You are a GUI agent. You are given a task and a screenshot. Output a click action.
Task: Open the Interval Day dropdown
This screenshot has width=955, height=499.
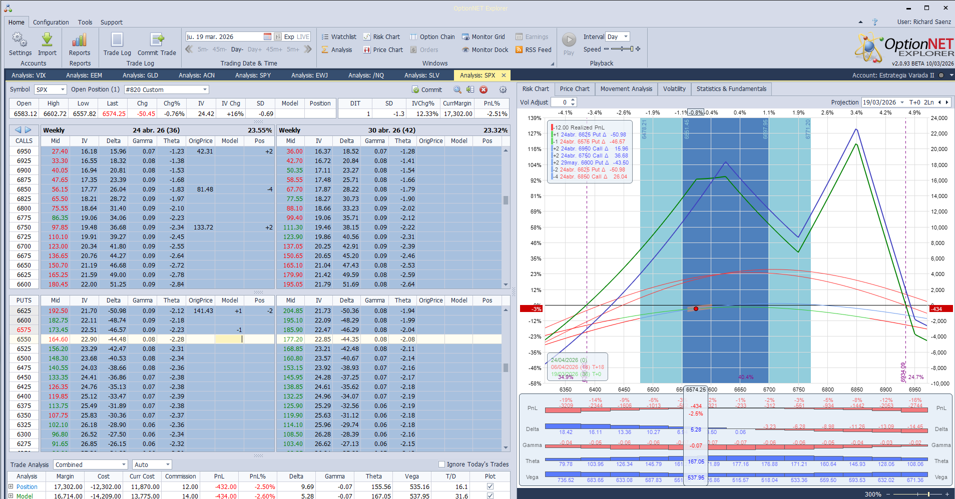(x=626, y=36)
